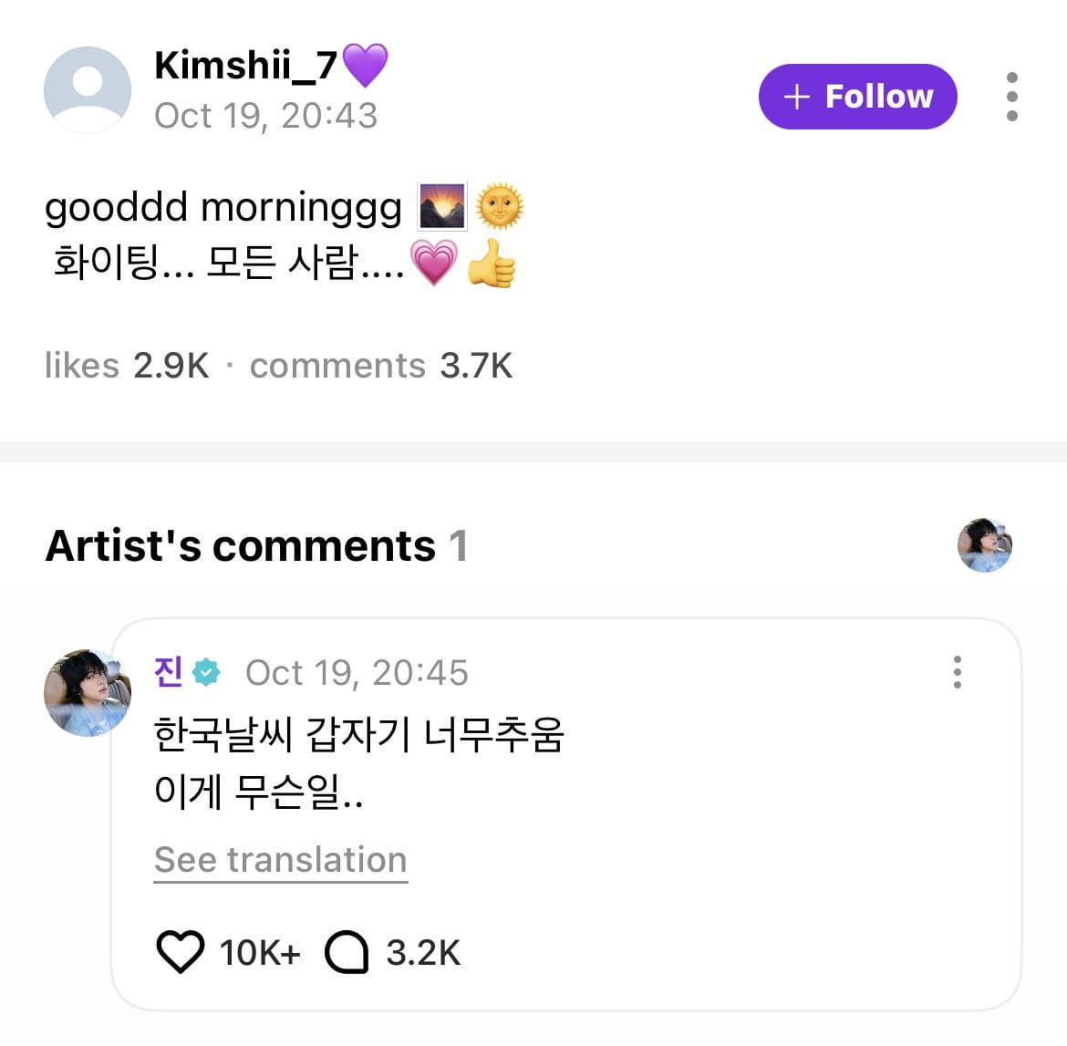Click the sun face emoji in the post
The width and height of the screenshot is (1067, 1046).
pos(499,206)
